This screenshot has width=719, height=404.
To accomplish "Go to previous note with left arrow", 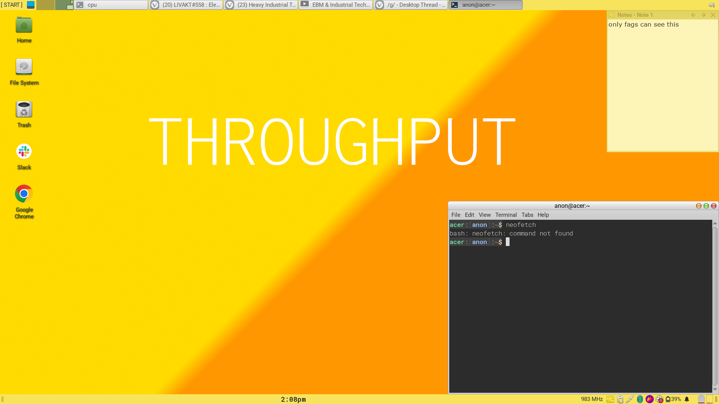I will 694,15.
